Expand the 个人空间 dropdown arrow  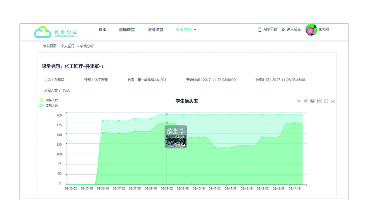tap(195, 30)
